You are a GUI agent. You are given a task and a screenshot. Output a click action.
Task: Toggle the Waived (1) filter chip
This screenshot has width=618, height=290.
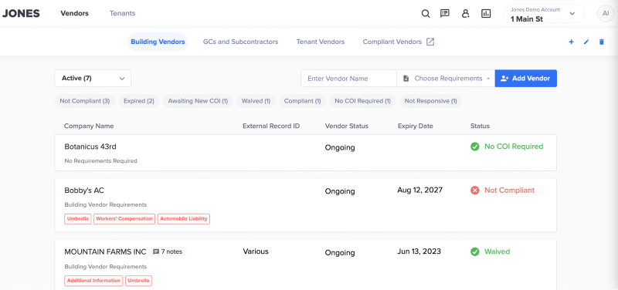(256, 101)
